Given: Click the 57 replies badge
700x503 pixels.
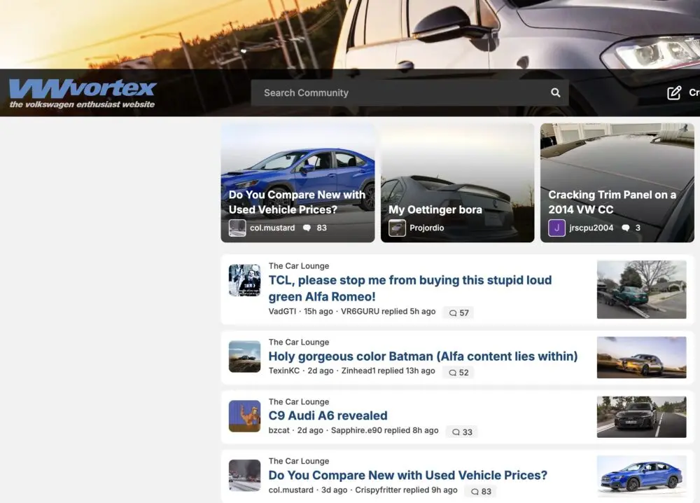Looking at the screenshot, I should point(458,312).
